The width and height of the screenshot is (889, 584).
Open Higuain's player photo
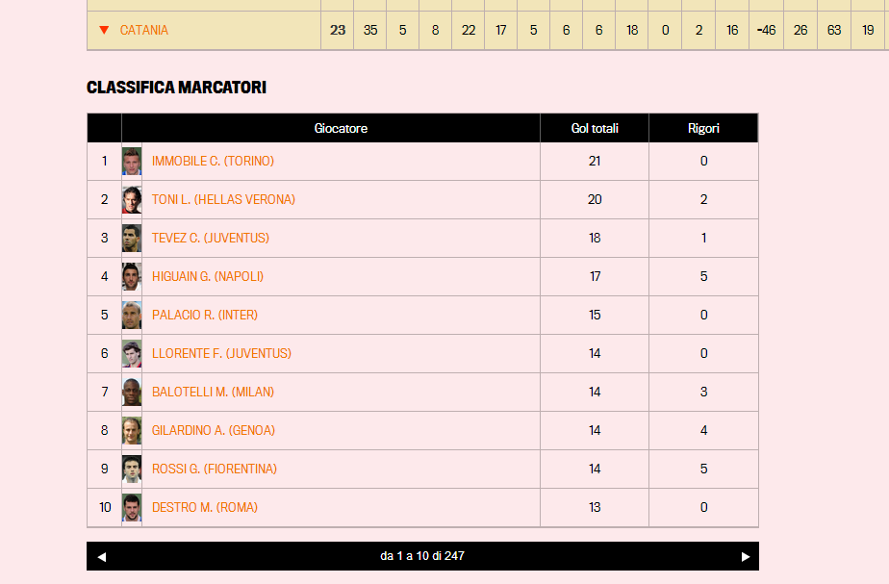pyautogui.click(x=132, y=277)
